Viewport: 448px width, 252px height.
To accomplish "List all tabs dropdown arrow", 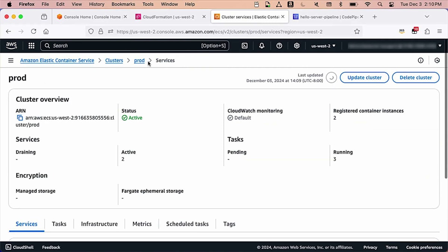I will [427, 17].
